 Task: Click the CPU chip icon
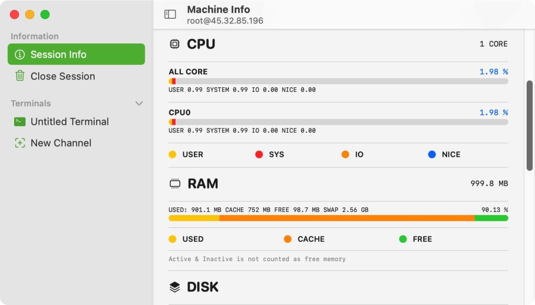point(175,44)
